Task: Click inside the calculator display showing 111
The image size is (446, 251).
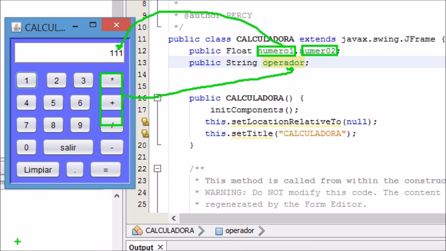Action: (x=69, y=52)
